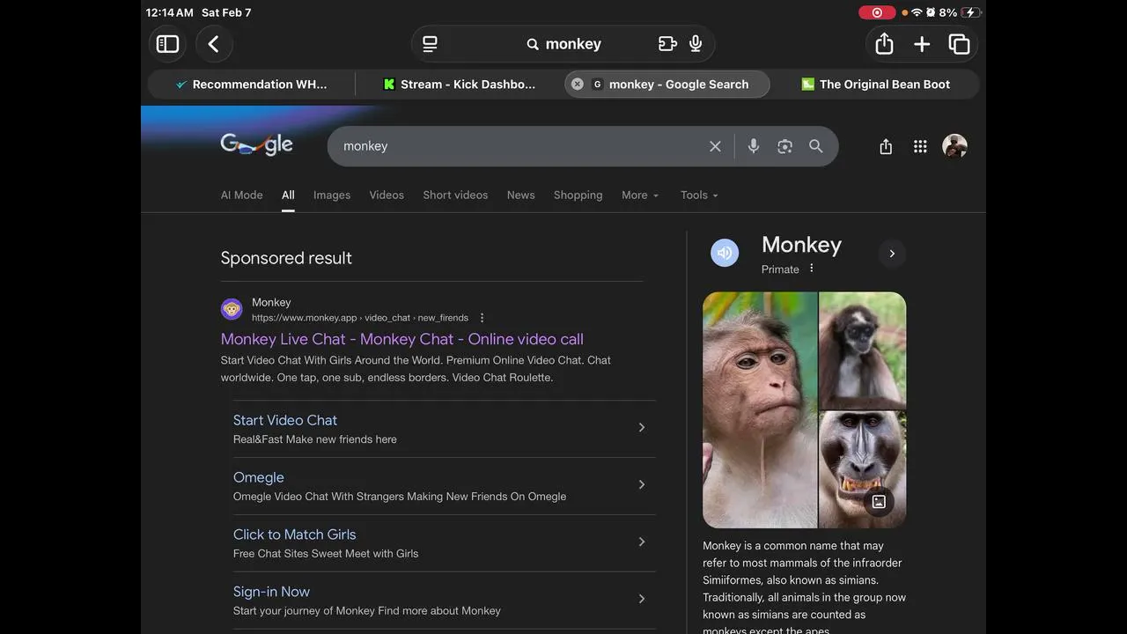
Task: Open Monkey Live Chat sponsored link
Action: pyautogui.click(x=402, y=339)
